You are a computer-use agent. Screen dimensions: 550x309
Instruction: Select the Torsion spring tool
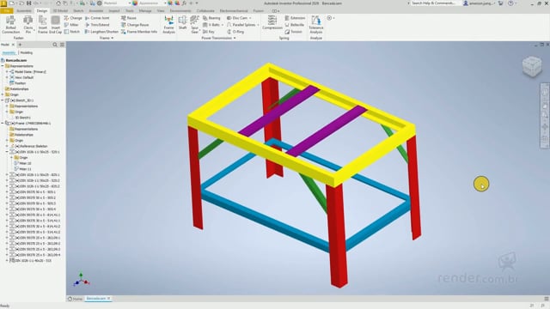point(294,32)
